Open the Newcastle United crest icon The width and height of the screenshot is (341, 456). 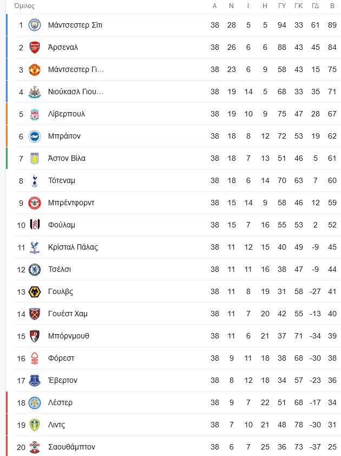pos(35,92)
